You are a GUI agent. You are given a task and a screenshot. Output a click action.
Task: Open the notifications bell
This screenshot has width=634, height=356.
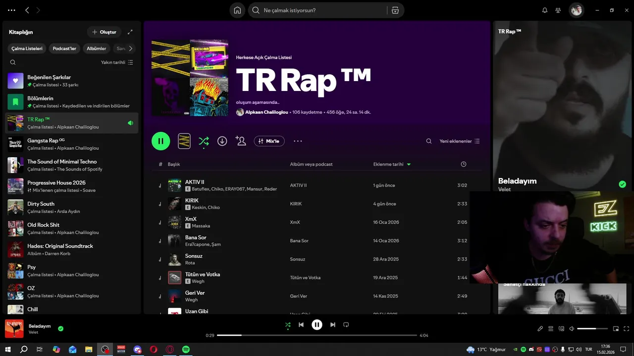coord(545,10)
